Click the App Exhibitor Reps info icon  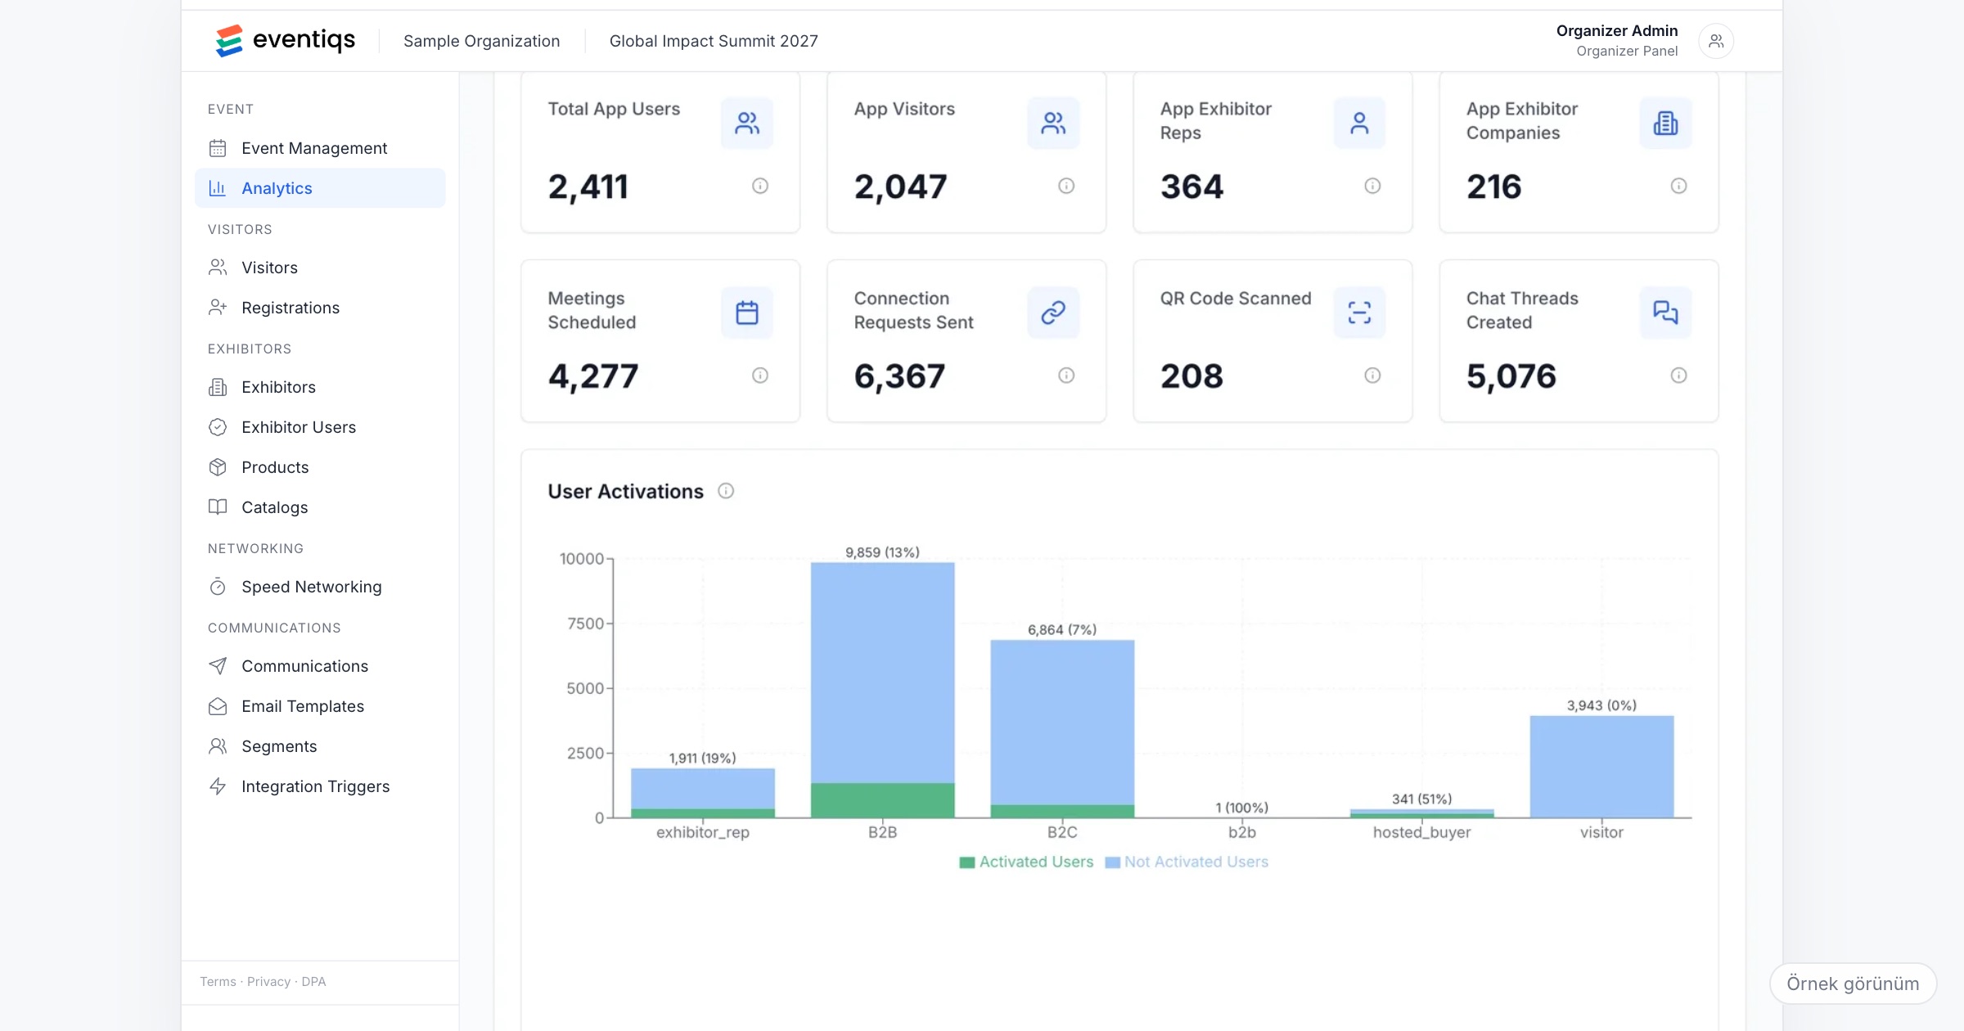click(1372, 186)
